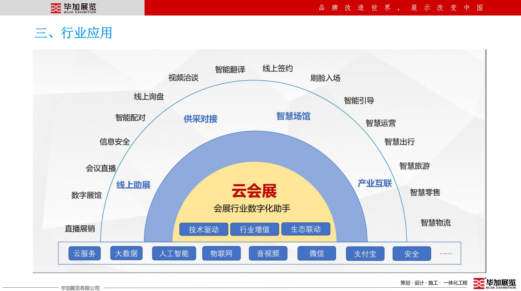Image resolution: width=521 pixels, height=291 pixels.
Task: Select the 行业增值 tag
Action: (x=255, y=229)
